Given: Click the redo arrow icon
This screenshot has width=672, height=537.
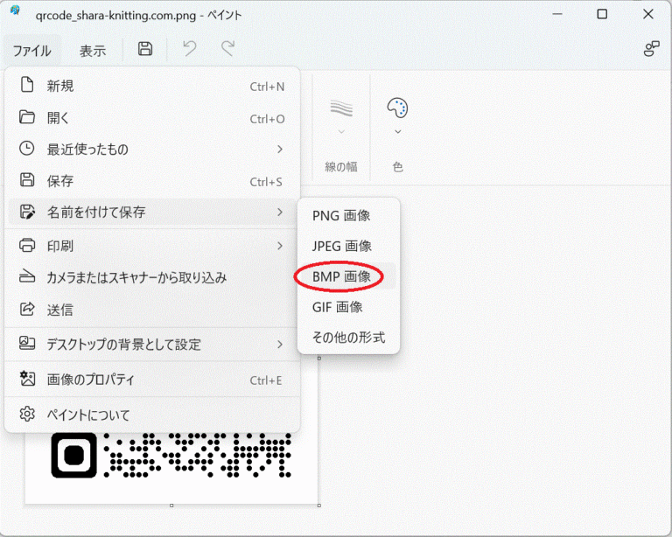Looking at the screenshot, I should 227,50.
